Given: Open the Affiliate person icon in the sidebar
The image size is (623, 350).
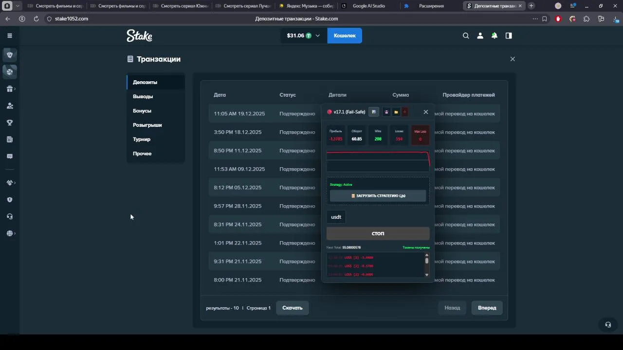Looking at the screenshot, I should [x=10, y=105].
